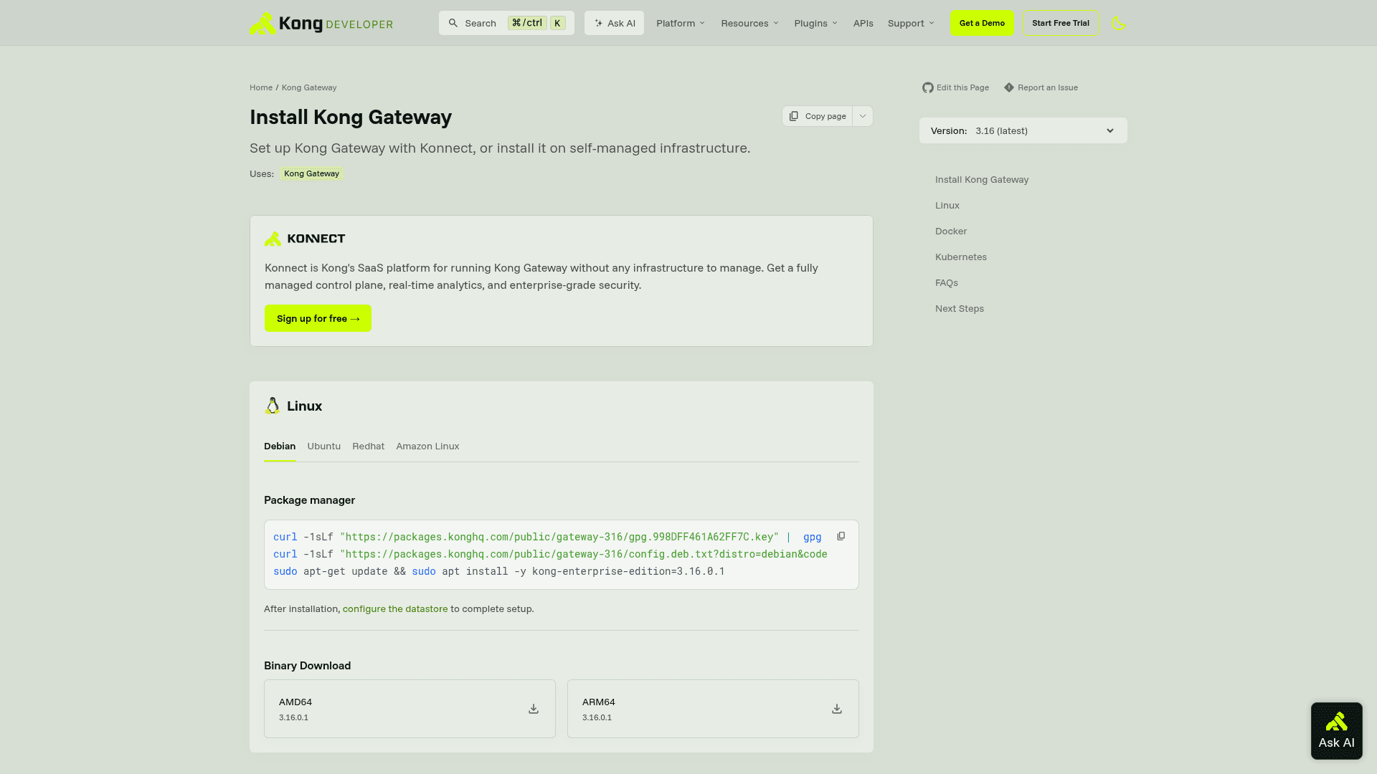The width and height of the screenshot is (1377, 774).
Task: Open the Version 3.16 dropdown
Action: (1023, 130)
